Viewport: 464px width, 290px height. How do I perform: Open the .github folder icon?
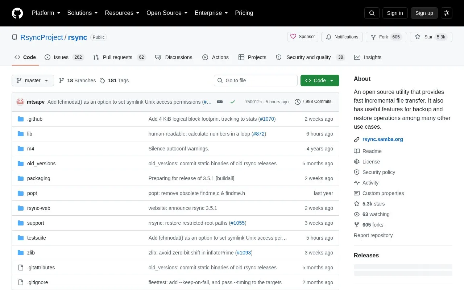(21, 119)
